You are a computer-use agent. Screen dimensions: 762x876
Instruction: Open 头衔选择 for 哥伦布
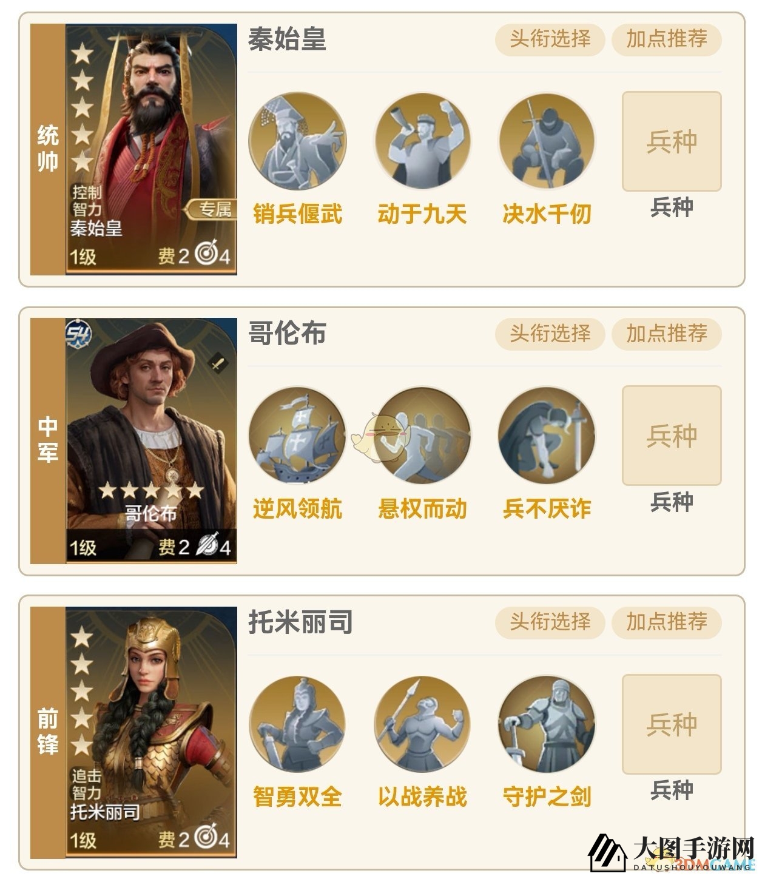point(550,334)
